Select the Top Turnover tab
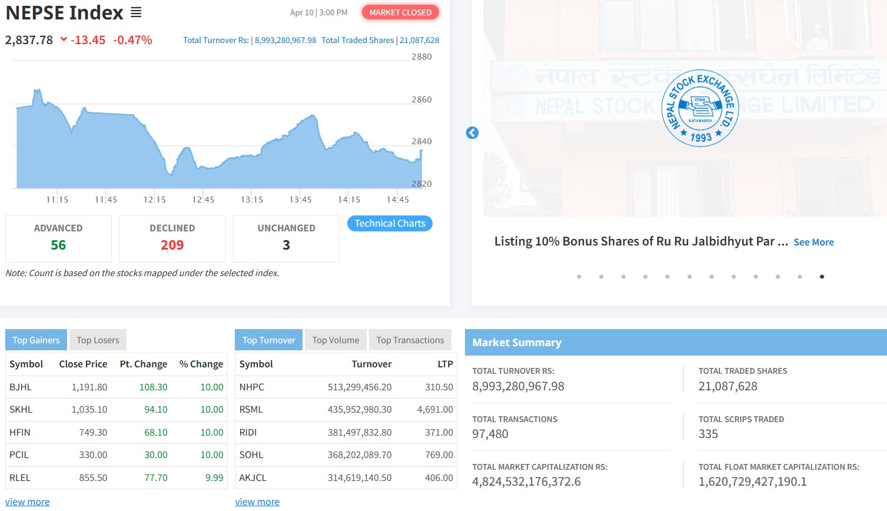This screenshot has width=887, height=511. [x=268, y=340]
